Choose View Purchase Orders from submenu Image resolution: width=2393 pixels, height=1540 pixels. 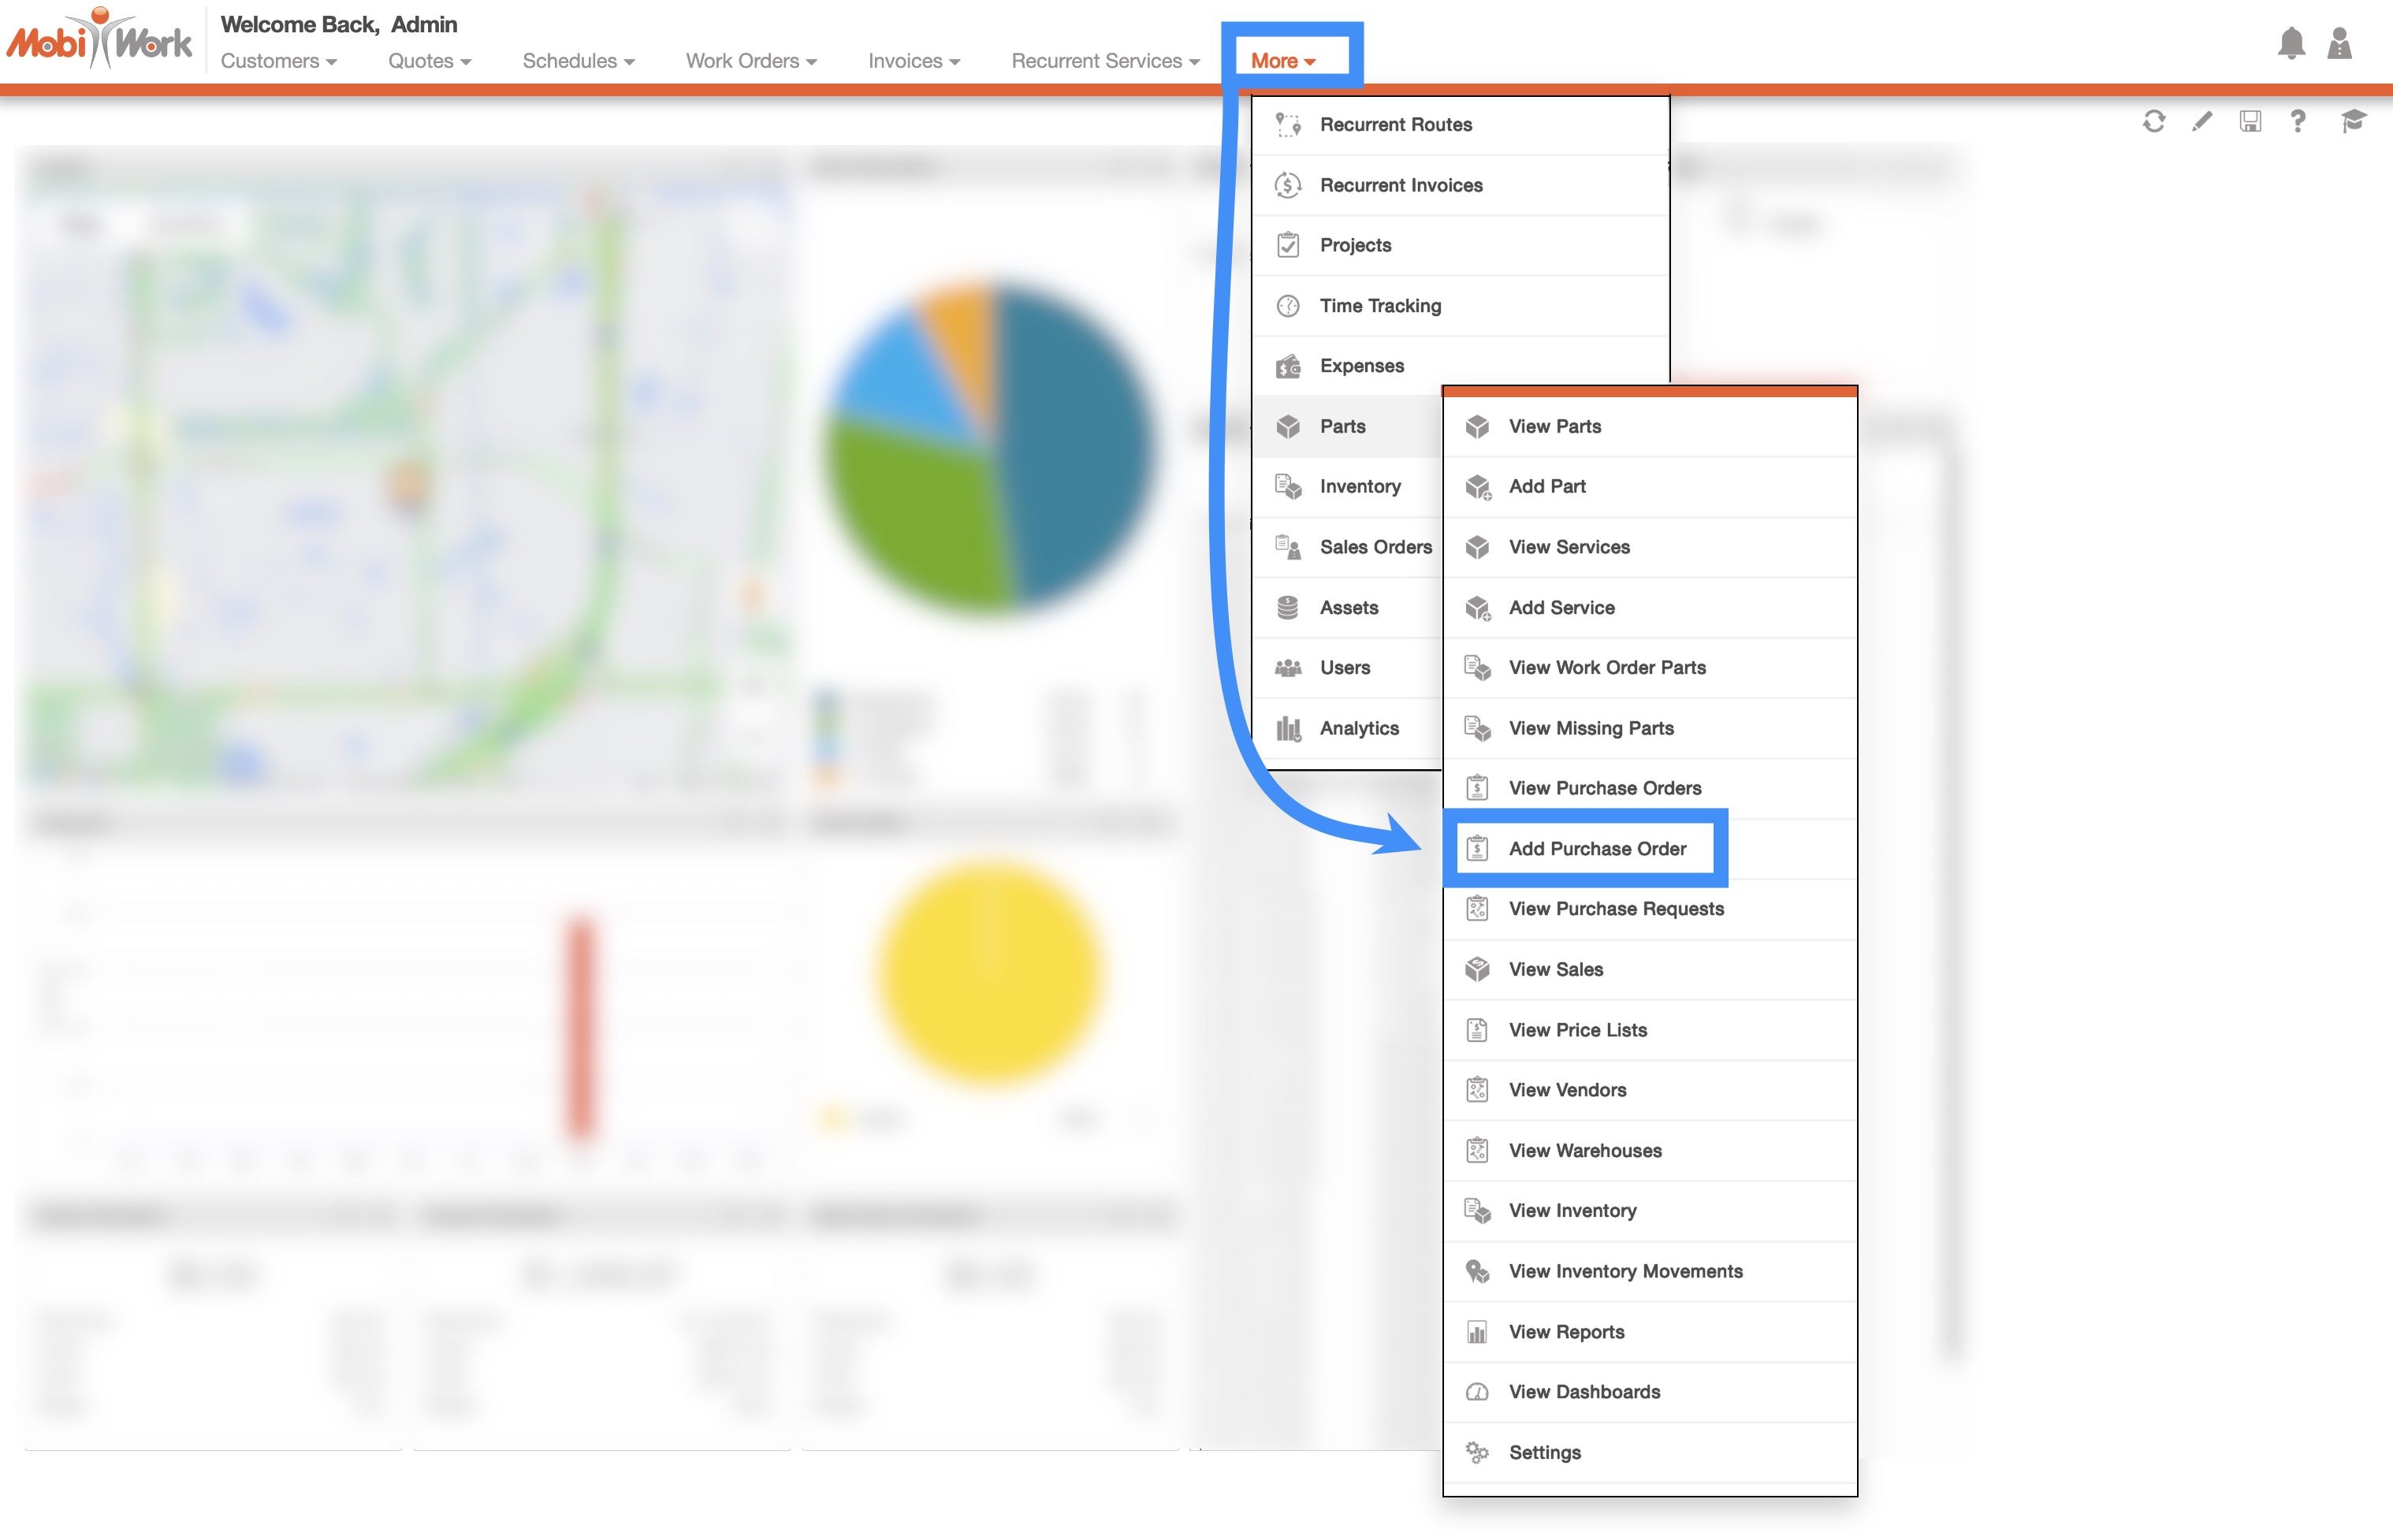pyautogui.click(x=1604, y=788)
